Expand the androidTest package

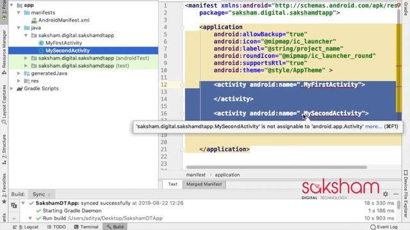pos(26,58)
